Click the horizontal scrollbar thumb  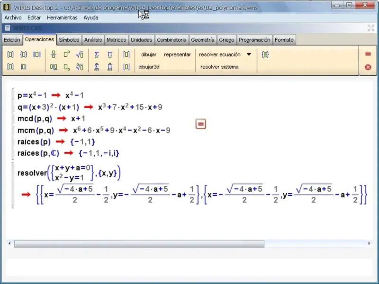(139, 244)
